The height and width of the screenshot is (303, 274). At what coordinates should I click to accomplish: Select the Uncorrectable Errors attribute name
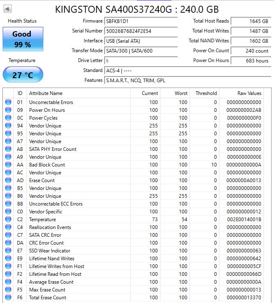point(51,102)
